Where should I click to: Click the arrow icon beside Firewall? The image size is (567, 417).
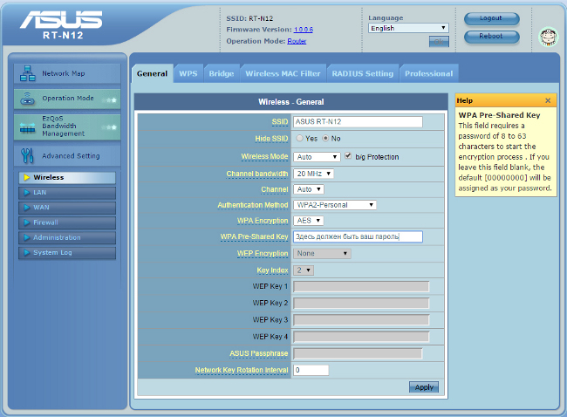point(26,222)
